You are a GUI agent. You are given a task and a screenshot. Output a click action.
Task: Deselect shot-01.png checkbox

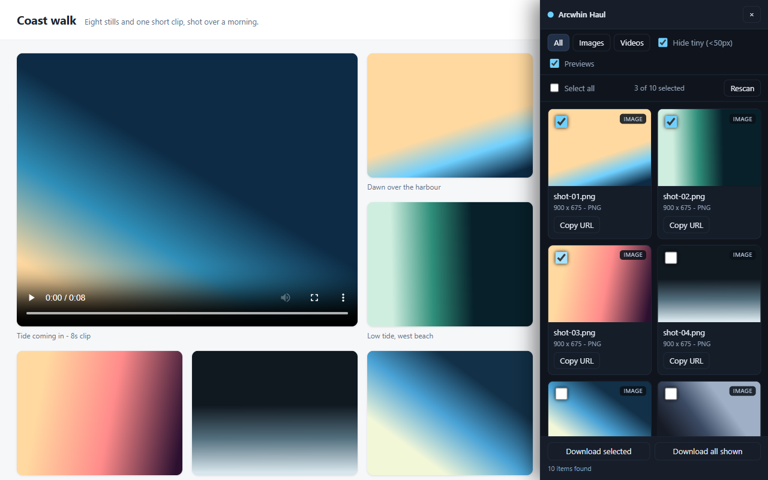[x=561, y=122]
